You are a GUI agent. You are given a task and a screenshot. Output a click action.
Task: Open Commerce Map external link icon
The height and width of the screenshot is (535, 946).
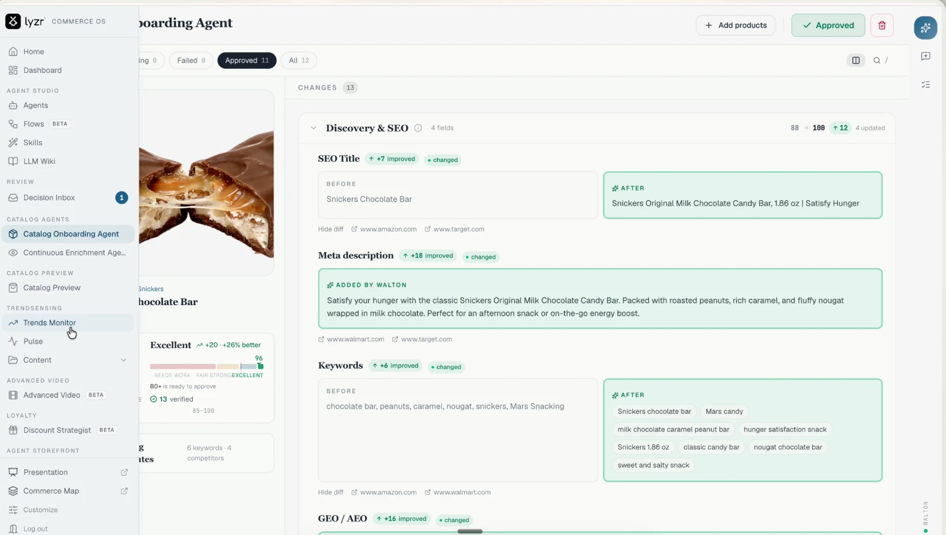124,491
